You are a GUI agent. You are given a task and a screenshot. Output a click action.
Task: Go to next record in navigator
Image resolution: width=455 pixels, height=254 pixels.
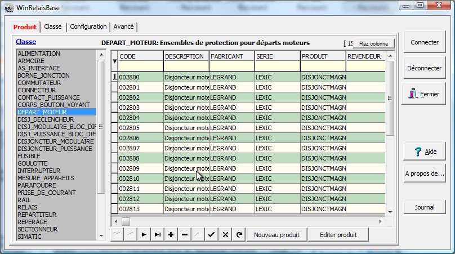144,234
